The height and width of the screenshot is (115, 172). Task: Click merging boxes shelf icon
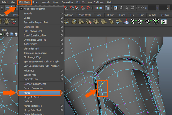111,21
